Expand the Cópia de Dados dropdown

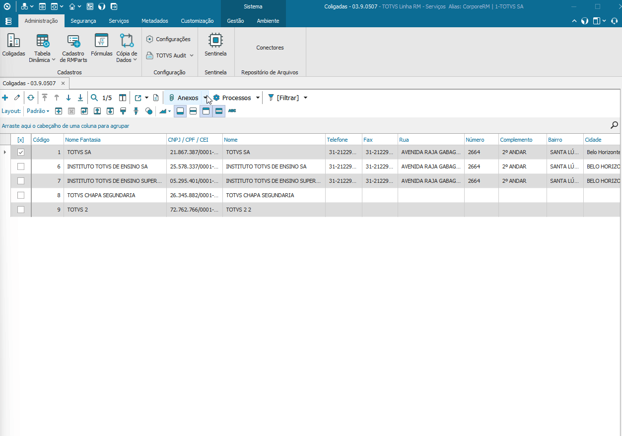(x=135, y=60)
